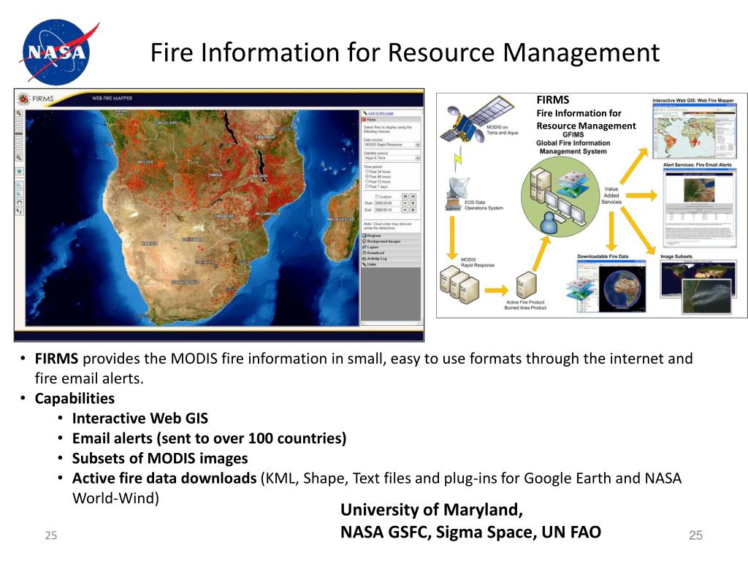The height and width of the screenshot is (561, 748).
Task: Increase the End date with plus button
Action: click(413, 210)
